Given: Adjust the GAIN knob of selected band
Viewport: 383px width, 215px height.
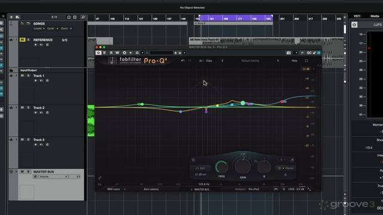Looking at the screenshot, I should click(242, 166).
